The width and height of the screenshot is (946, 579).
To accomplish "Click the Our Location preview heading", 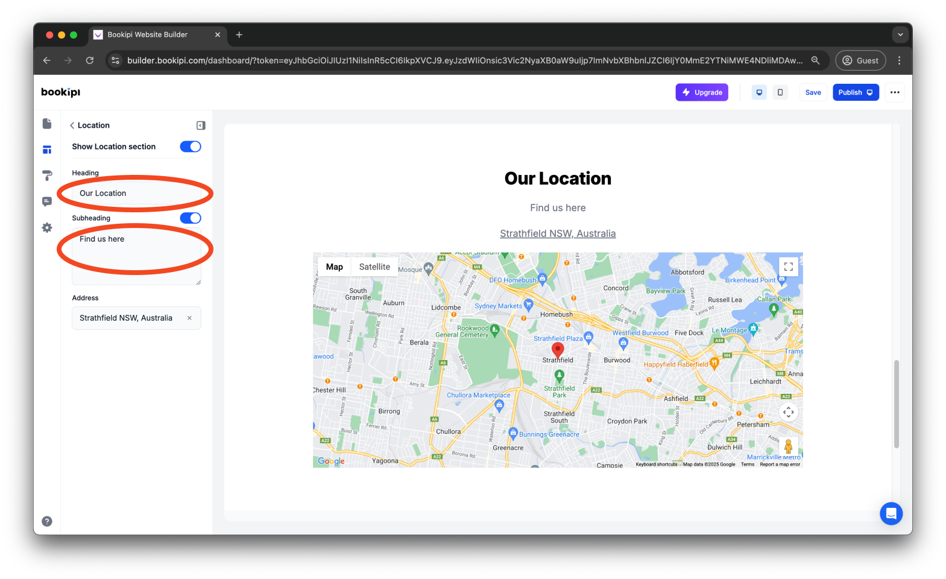I will click(x=558, y=179).
